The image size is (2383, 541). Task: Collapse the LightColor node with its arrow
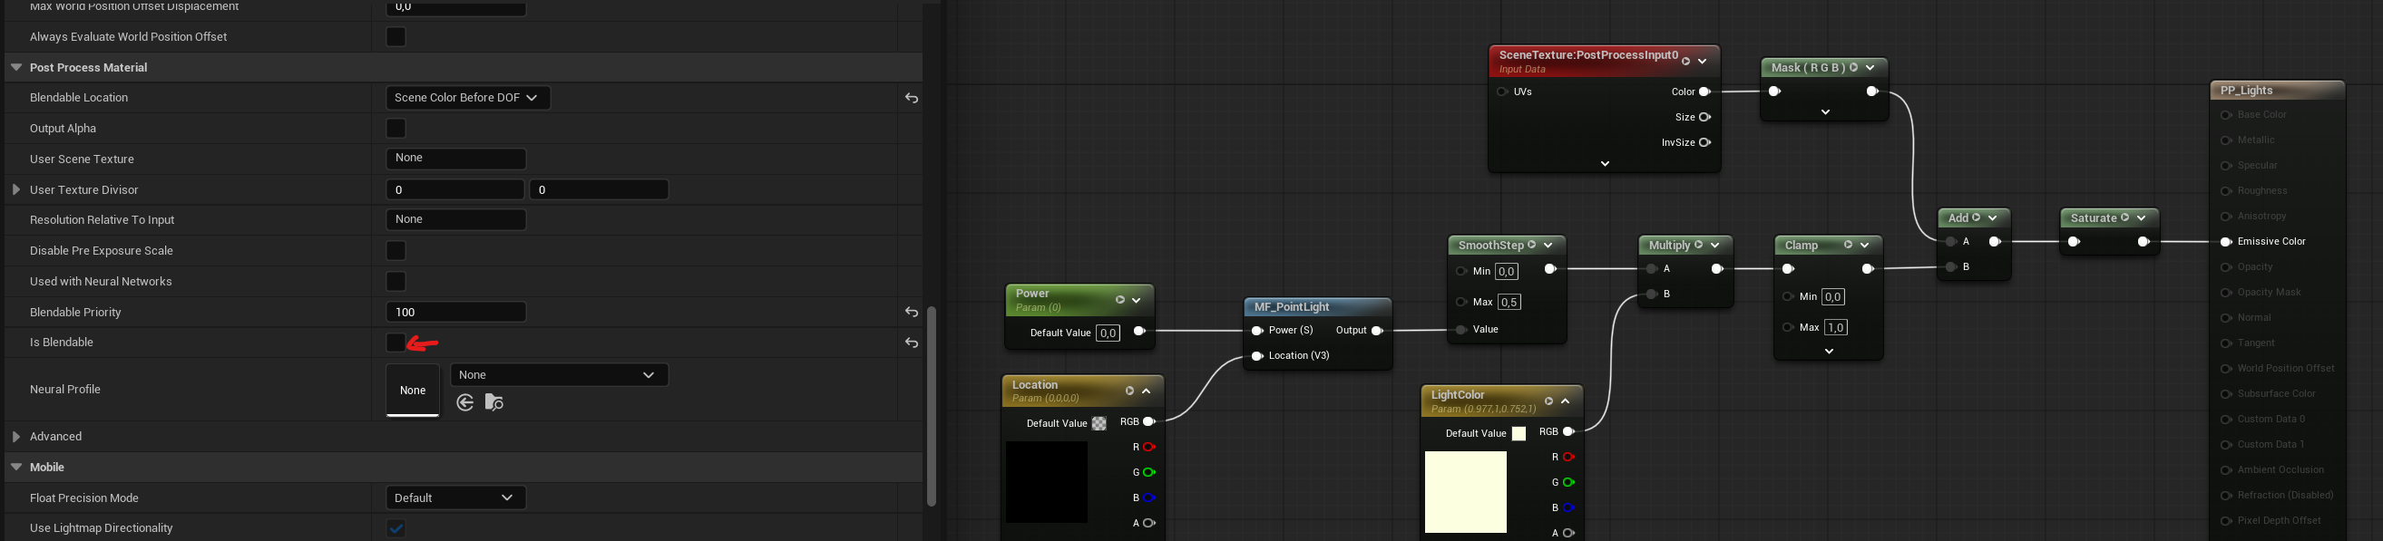[1565, 401]
